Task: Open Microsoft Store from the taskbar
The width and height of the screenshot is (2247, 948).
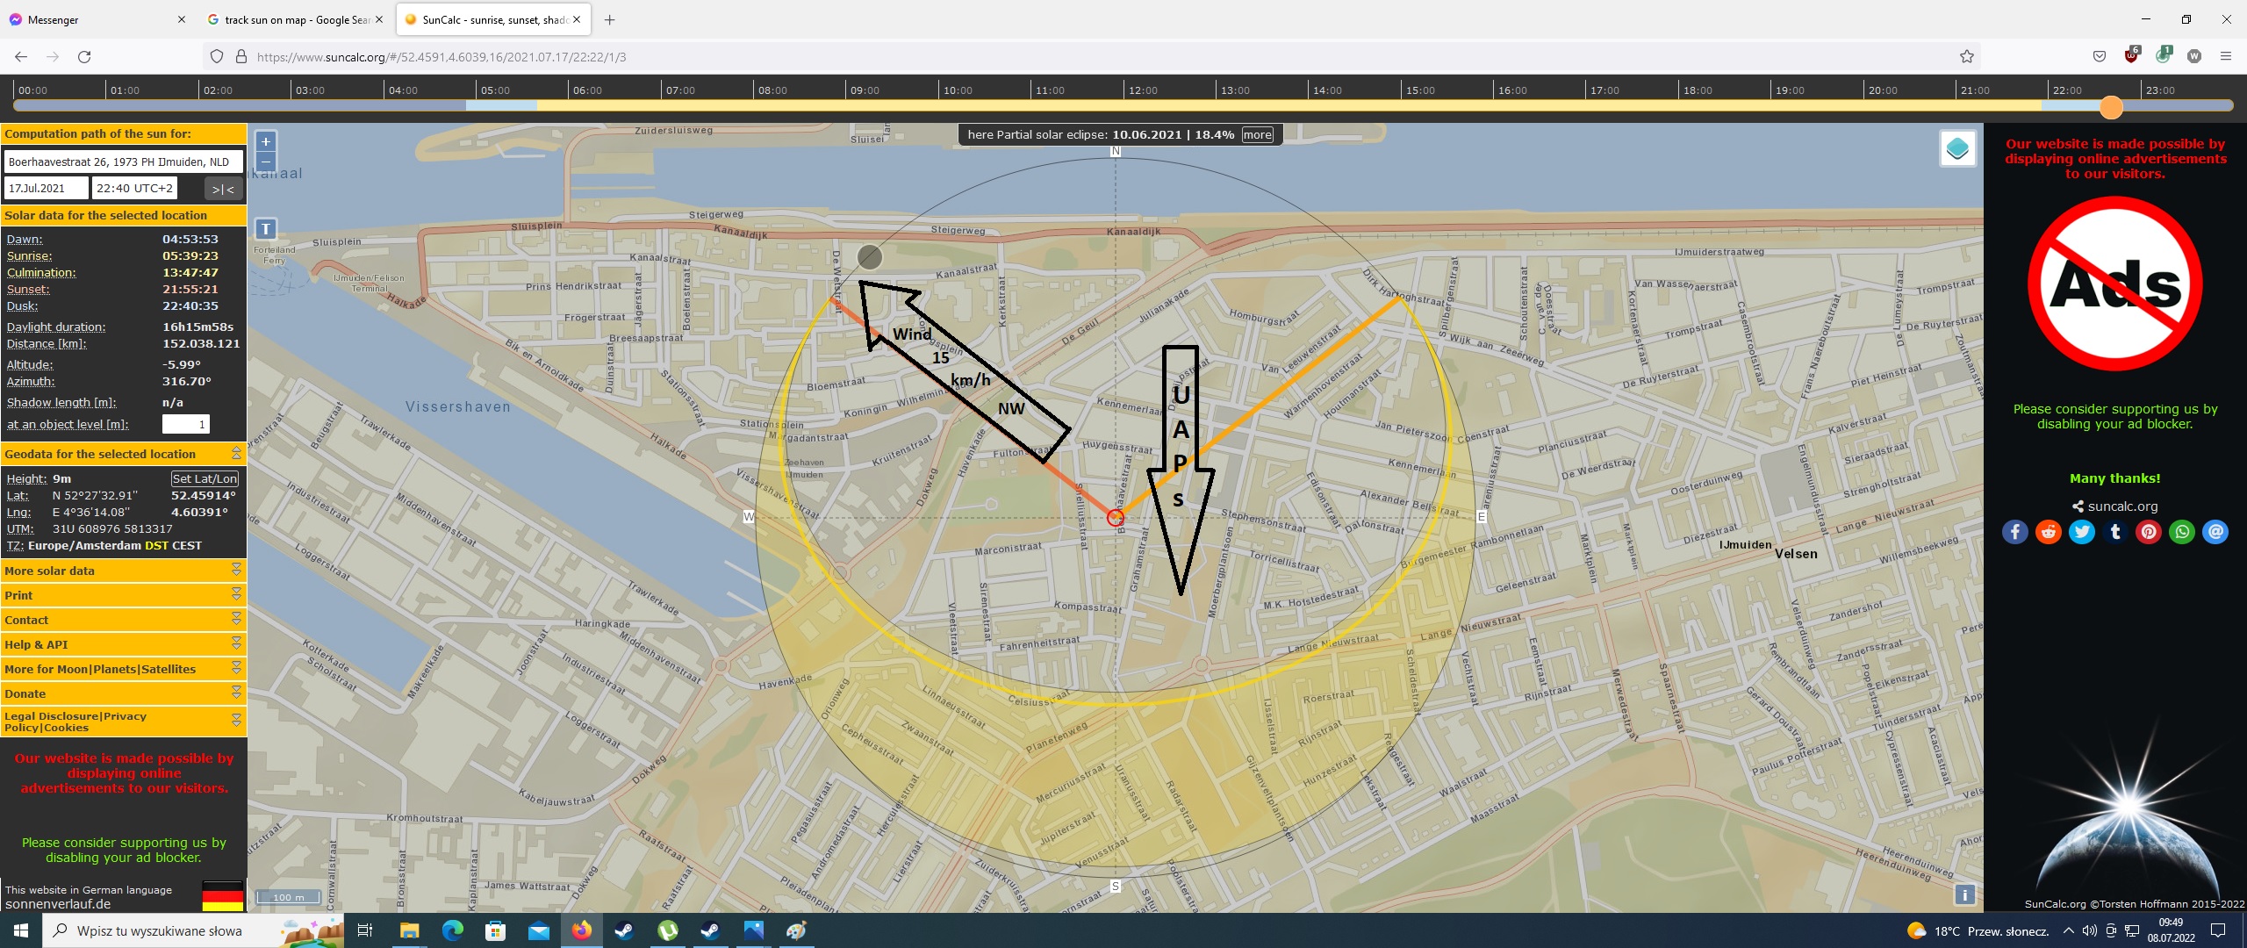Action: [x=495, y=930]
